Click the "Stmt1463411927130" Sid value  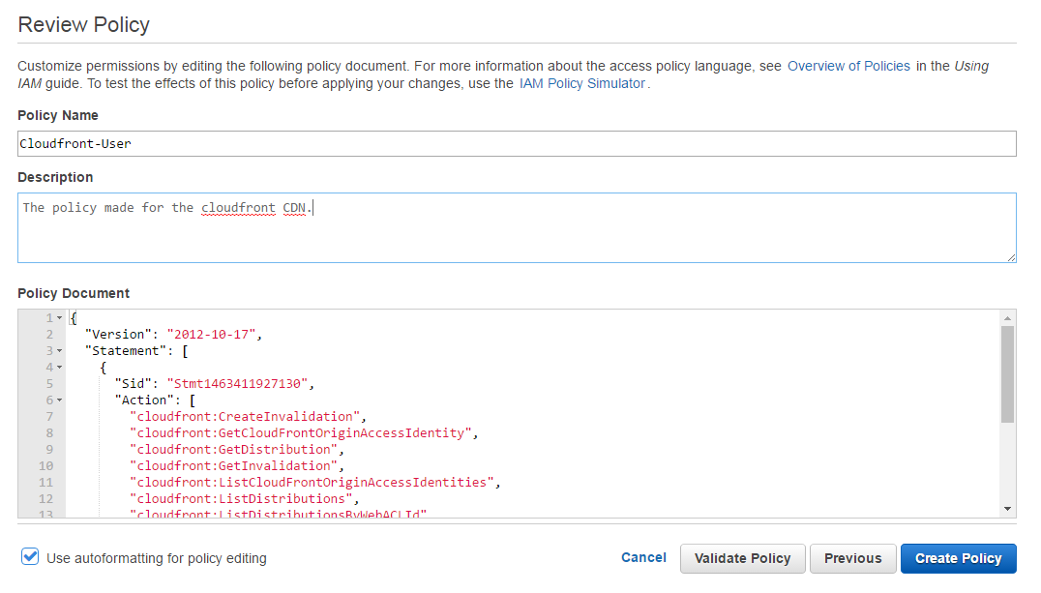238,384
